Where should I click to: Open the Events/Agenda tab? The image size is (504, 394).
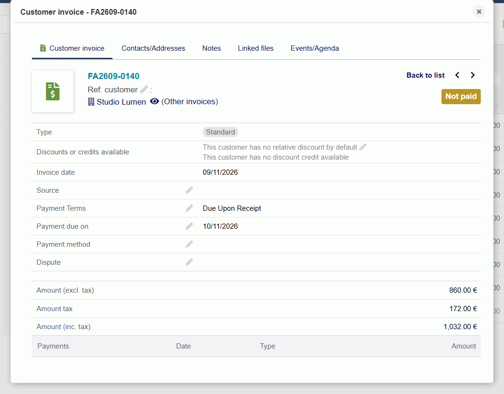[x=315, y=48]
